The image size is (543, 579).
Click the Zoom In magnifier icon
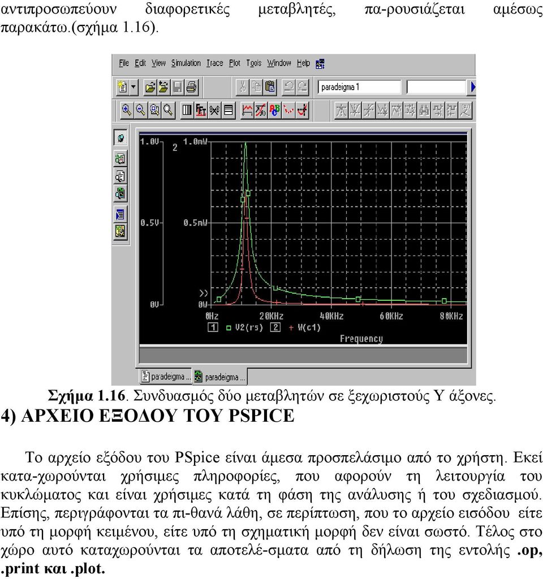coord(126,110)
